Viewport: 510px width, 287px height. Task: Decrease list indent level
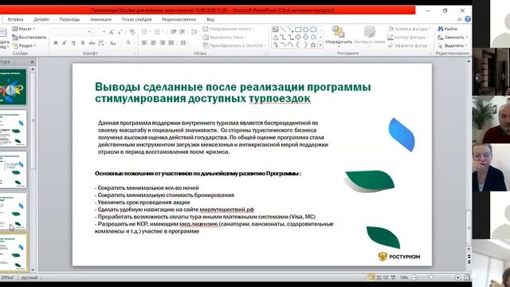[x=174, y=32]
